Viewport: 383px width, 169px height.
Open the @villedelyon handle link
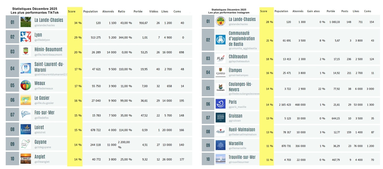pos(42,40)
